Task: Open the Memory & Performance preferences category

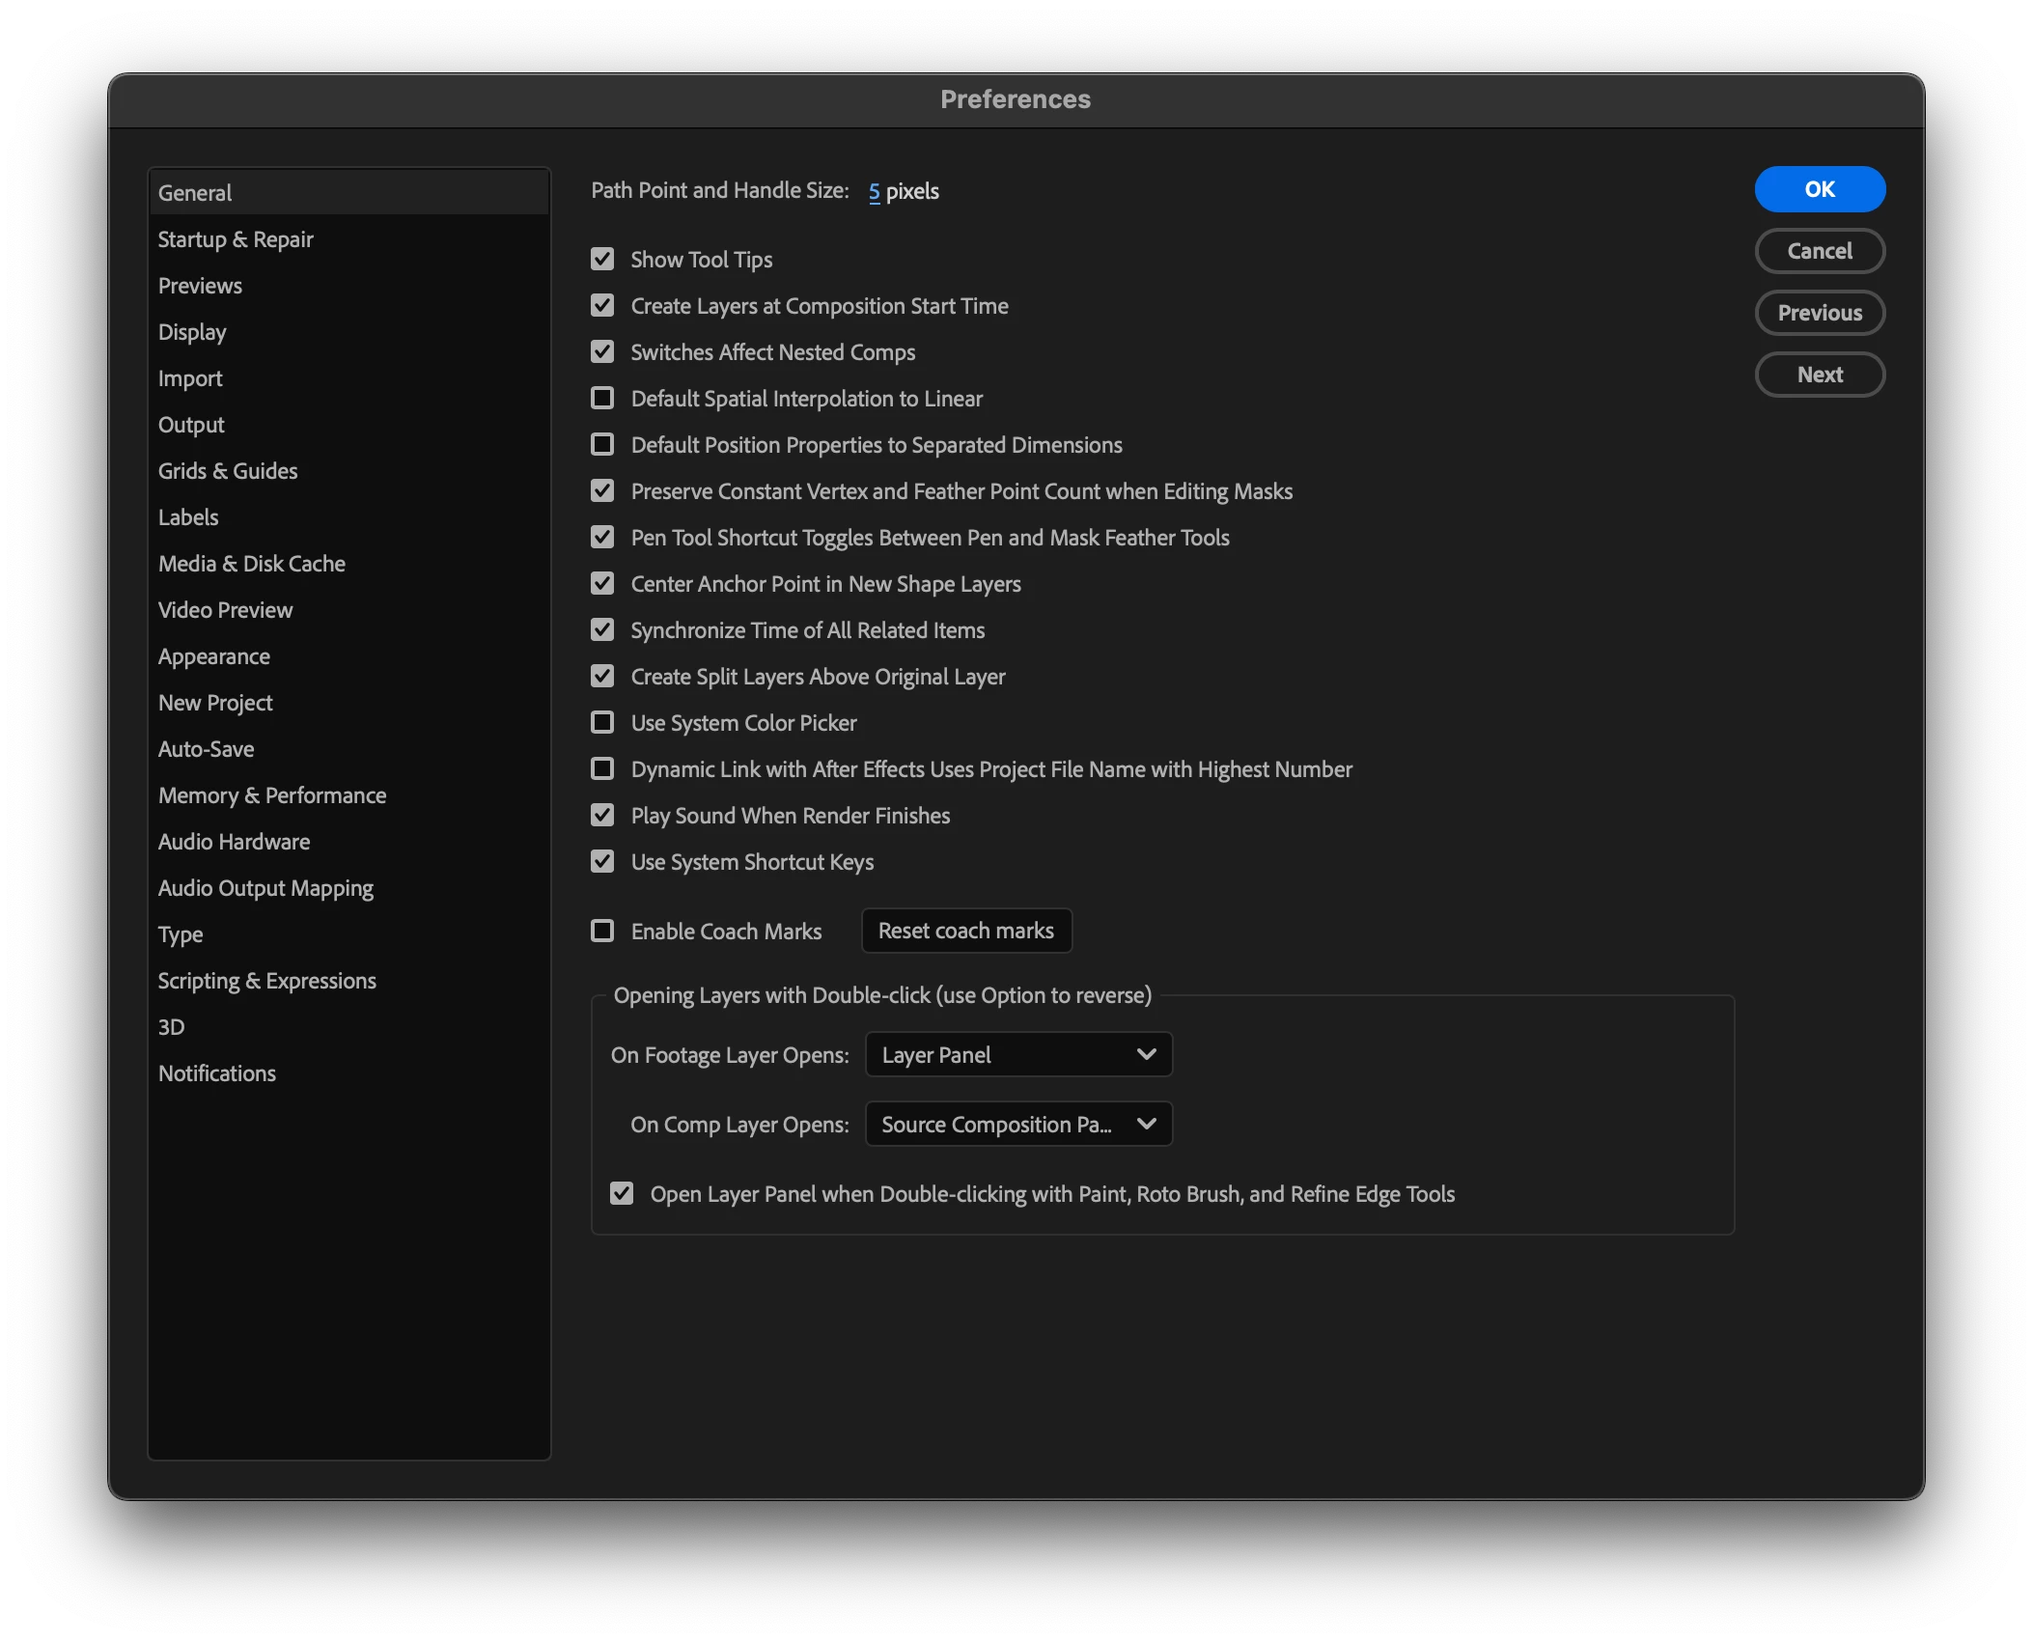Action: tap(272, 795)
